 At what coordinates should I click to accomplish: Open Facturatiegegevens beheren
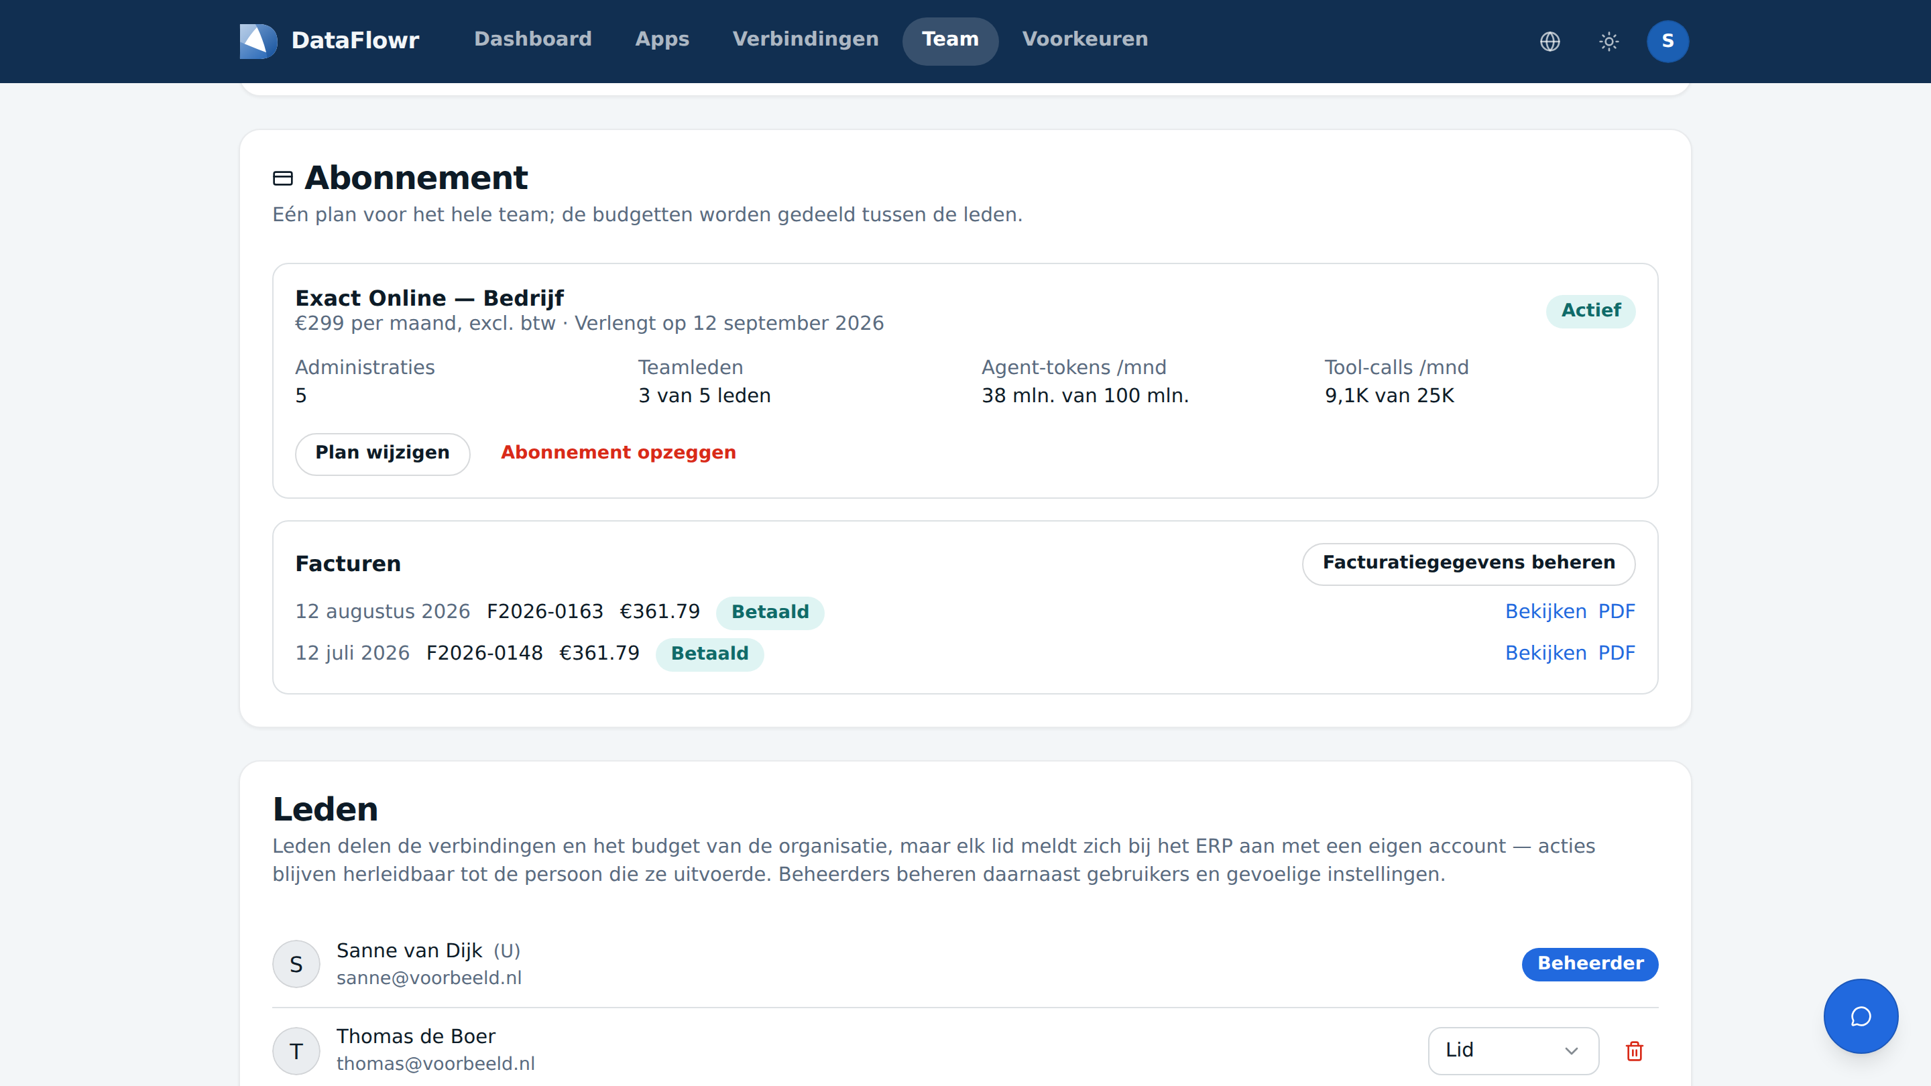(x=1468, y=564)
